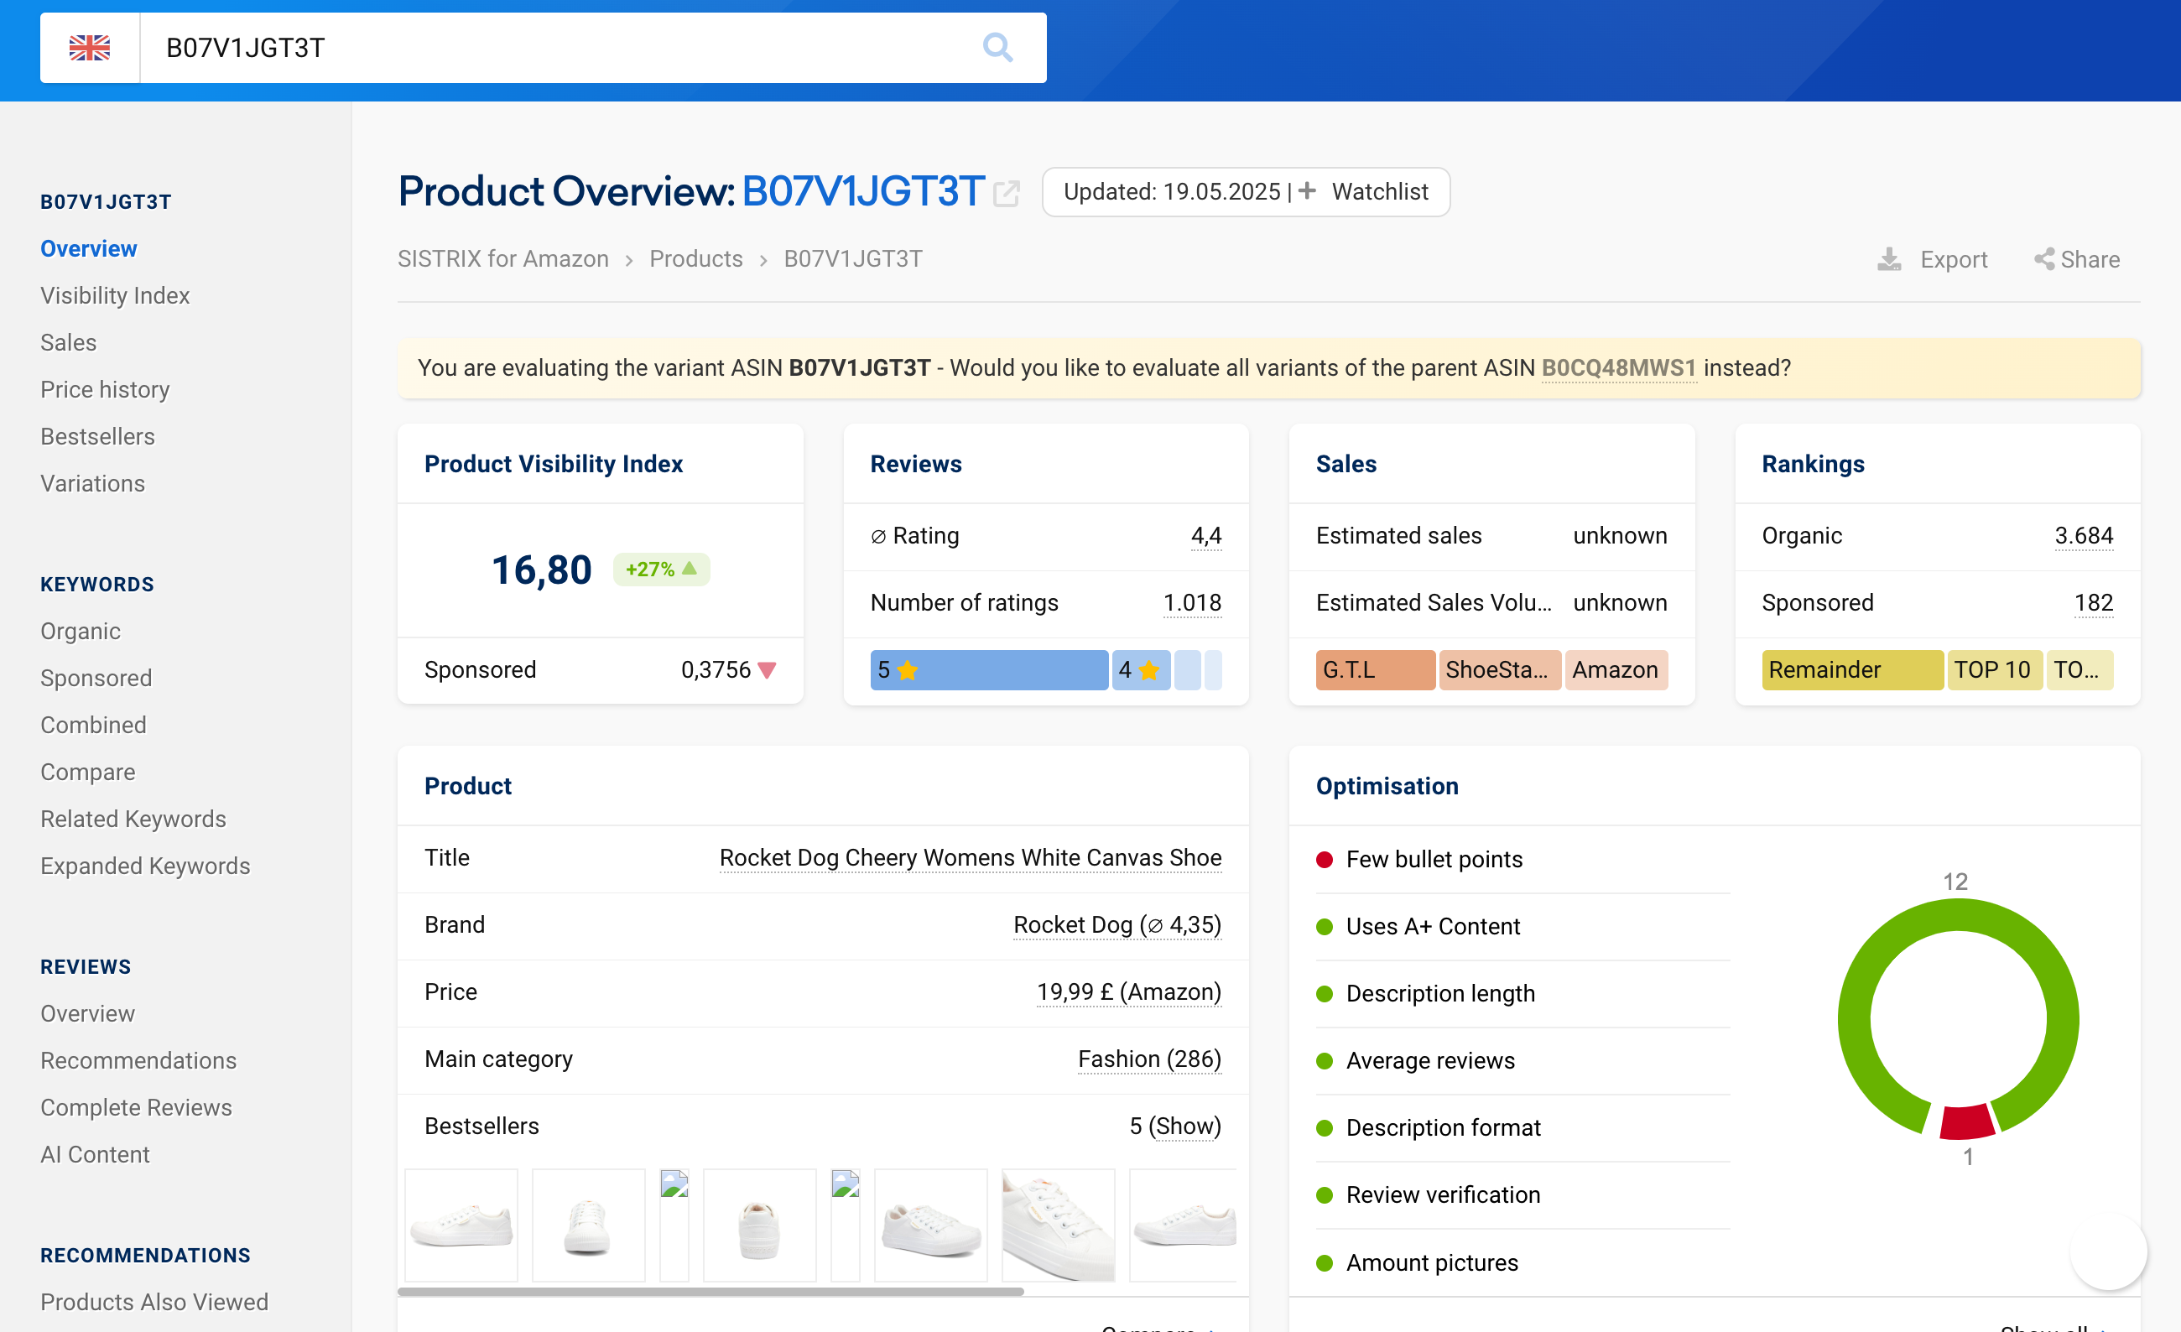Click the ASIN search input field
The width and height of the screenshot is (2181, 1332).
[558, 48]
